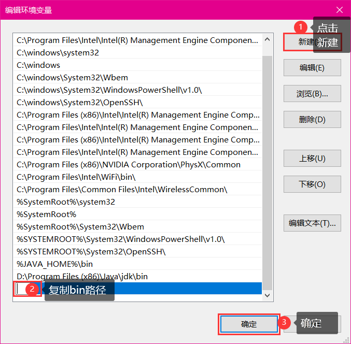The height and width of the screenshot is (344, 351).
Task: Click the 编辑(E) button
Action: (312, 67)
